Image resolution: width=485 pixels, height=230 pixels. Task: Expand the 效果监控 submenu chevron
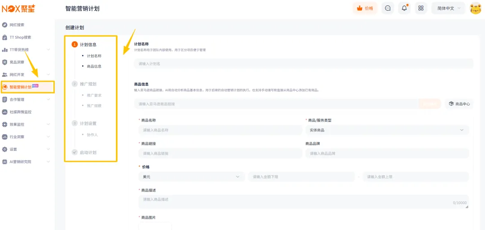(48, 124)
